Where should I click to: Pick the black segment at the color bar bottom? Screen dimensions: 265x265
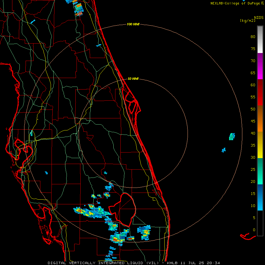[260, 223]
